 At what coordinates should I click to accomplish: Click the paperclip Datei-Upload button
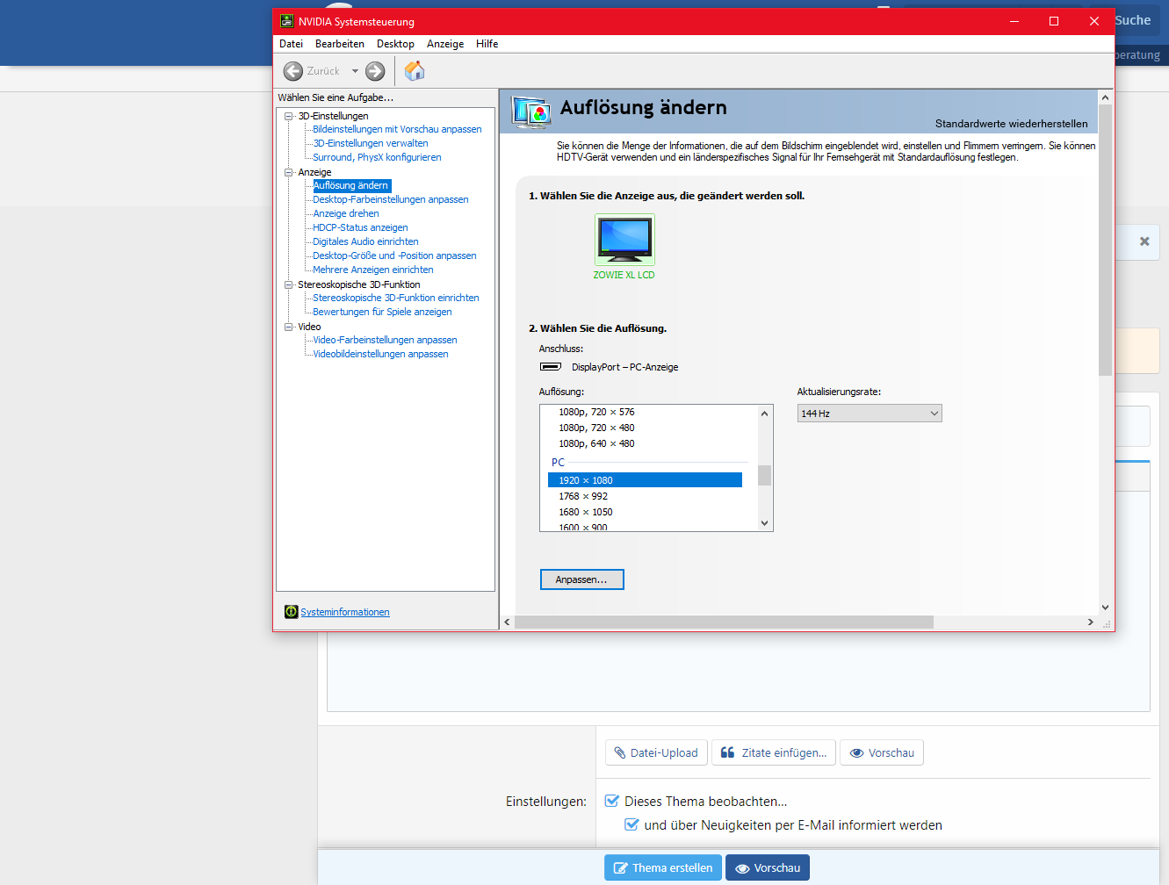(x=656, y=752)
